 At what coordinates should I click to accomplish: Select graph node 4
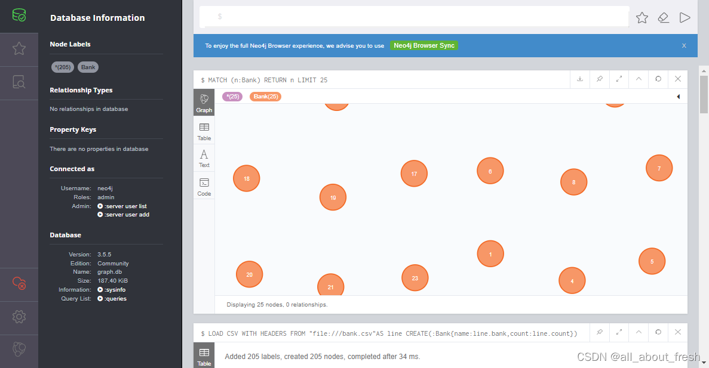tap(572, 280)
